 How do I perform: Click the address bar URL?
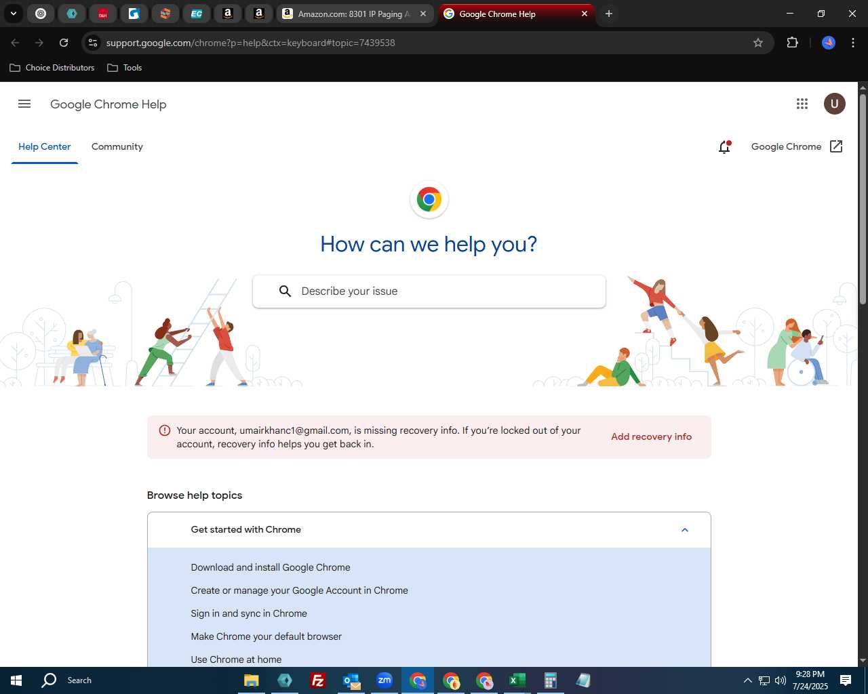[x=250, y=43]
